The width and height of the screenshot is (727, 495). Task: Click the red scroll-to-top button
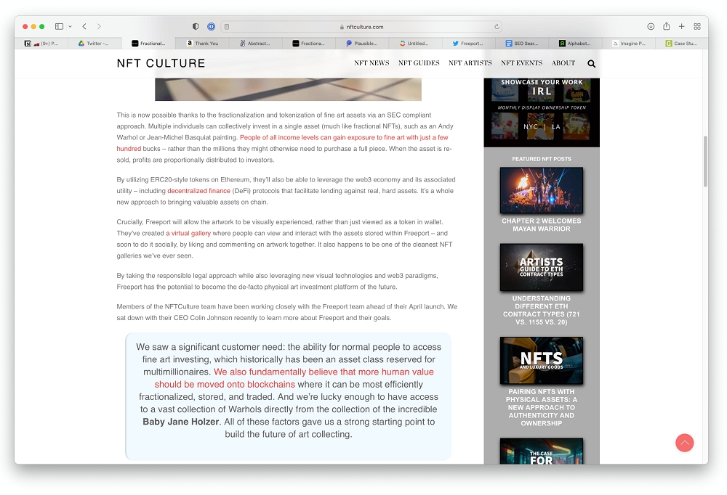click(x=684, y=443)
